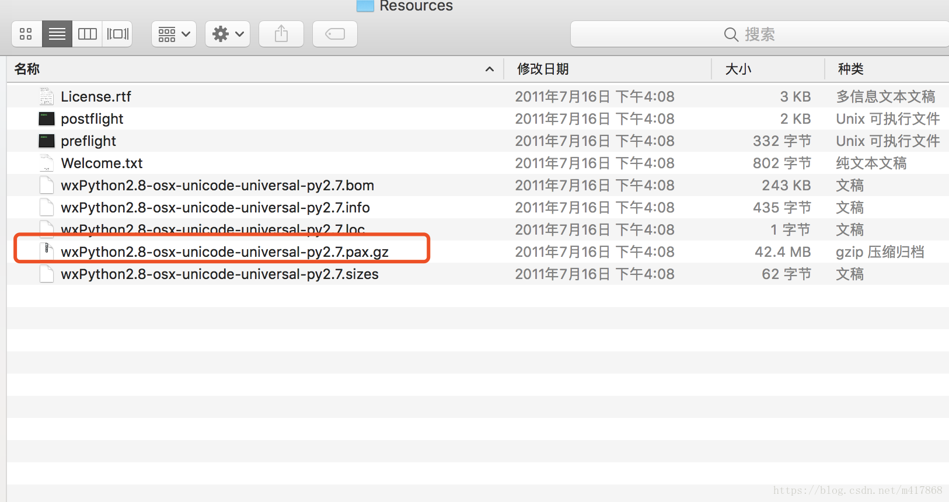The height and width of the screenshot is (502, 949).
Task: Click the date in the License.rtf row
Action: pyautogui.click(x=595, y=96)
